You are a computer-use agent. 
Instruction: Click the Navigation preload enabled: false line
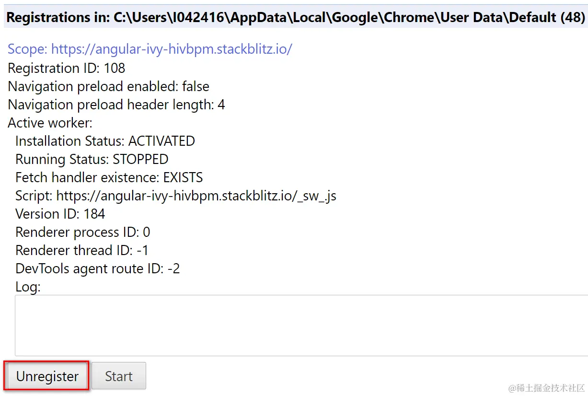click(x=108, y=86)
